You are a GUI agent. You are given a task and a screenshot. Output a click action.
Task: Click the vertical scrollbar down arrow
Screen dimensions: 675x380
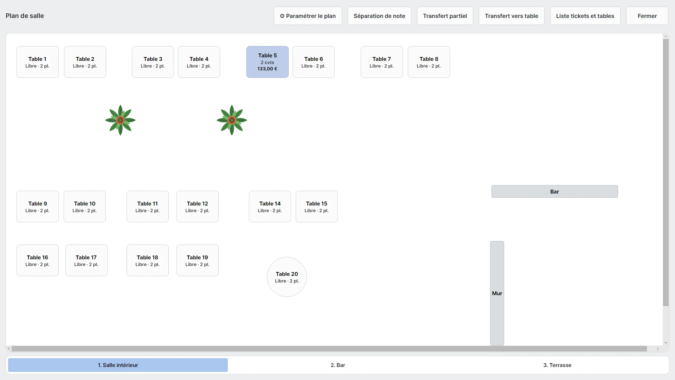click(x=666, y=343)
